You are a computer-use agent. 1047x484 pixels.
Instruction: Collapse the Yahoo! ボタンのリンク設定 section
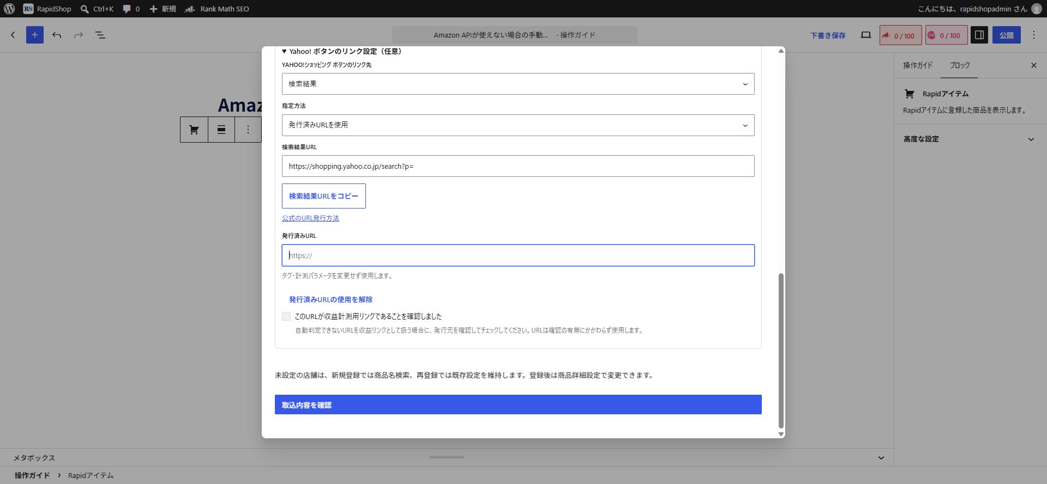[342, 51]
